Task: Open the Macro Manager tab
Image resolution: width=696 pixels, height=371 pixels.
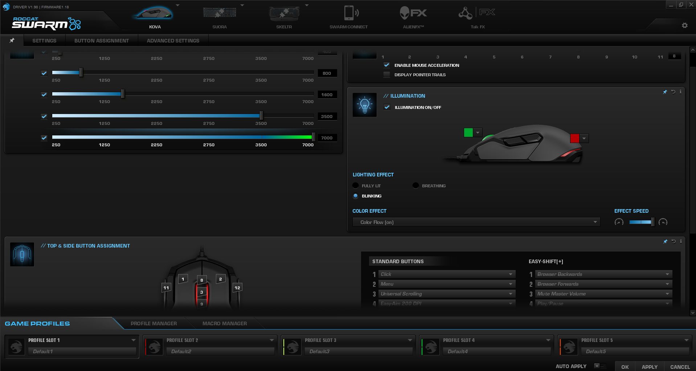Action: coord(225,323)
